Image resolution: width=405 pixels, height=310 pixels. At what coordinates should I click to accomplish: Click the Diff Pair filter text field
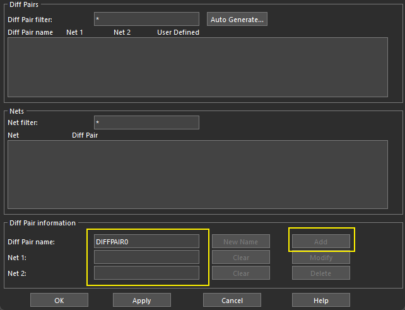click(x=146, y=20)
